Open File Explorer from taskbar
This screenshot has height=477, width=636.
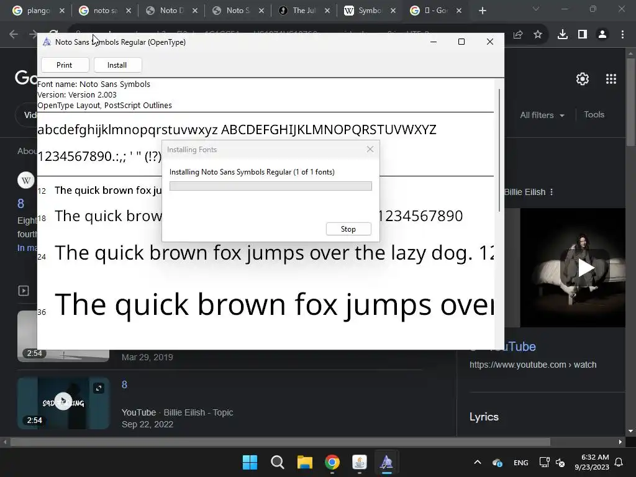click(x=304, y=462)
